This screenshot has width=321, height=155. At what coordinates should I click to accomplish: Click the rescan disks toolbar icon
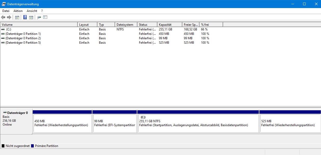[39, 17]
